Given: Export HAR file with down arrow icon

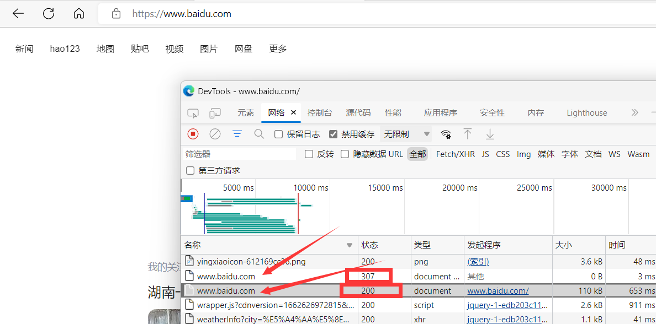Looking at the screenshot, I should [489, 134].
